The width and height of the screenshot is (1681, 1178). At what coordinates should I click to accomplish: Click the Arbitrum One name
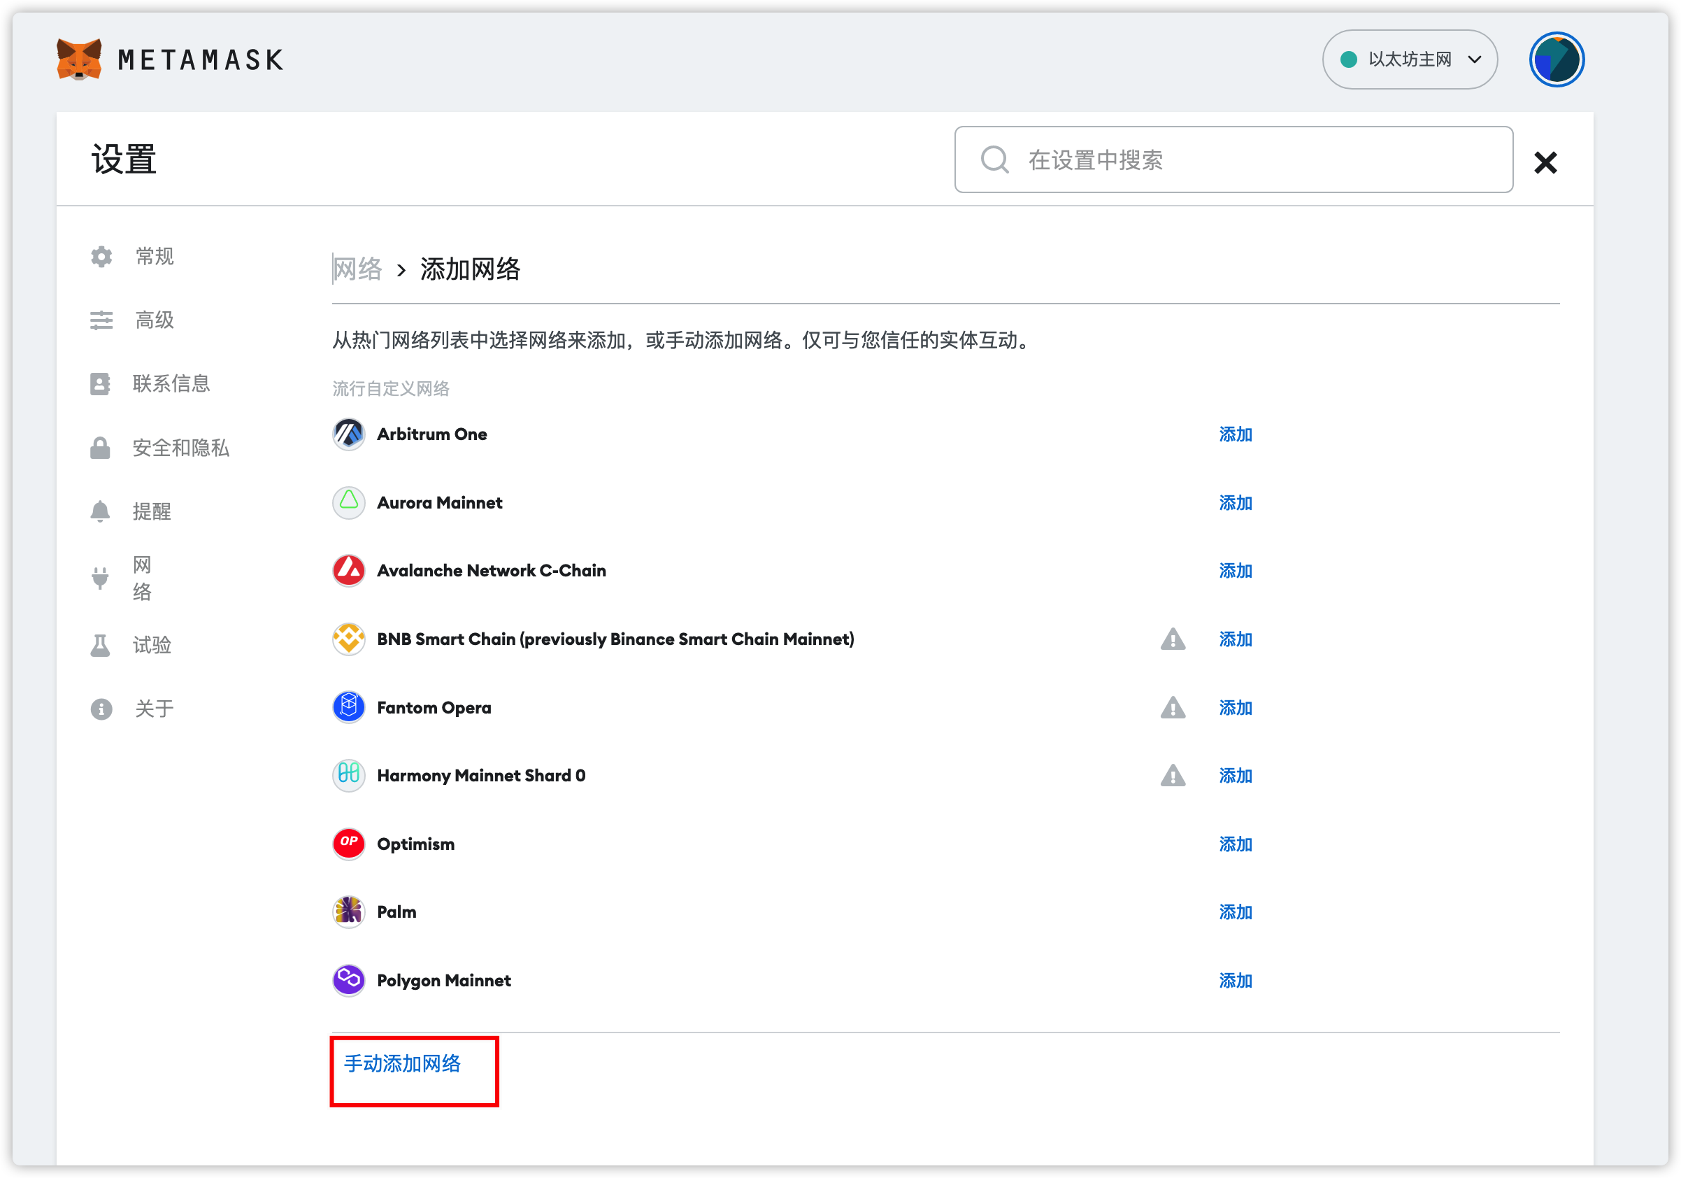[x=432, y=434]
